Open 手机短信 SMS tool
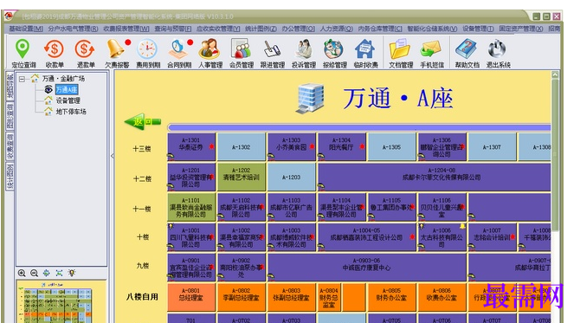Image resolution: width=580 pixels, height=323 pixels. click(432, 54)
